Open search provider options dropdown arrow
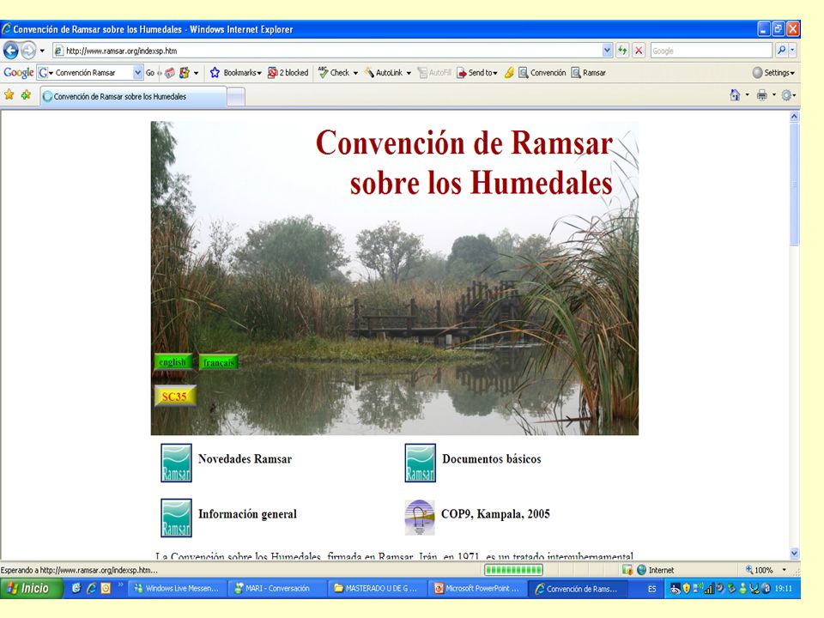This screenshot has height=618, width=824. coord(792,51)
